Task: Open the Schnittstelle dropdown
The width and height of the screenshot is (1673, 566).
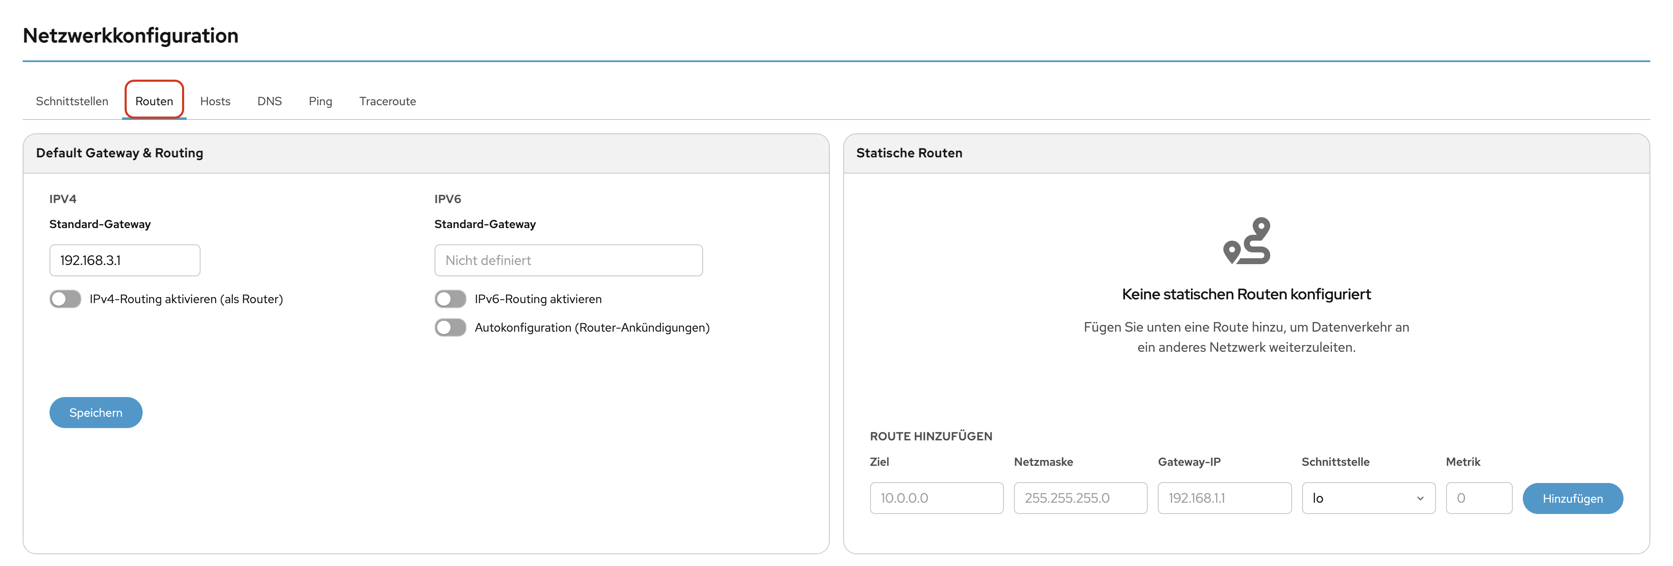Action: pyautogui.click(x=1368, y=498)
